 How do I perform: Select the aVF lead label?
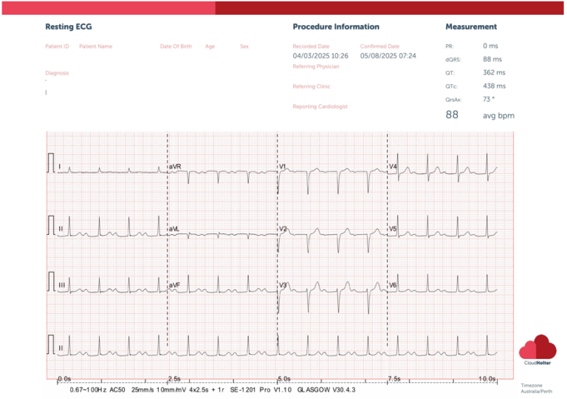(175, 285)
